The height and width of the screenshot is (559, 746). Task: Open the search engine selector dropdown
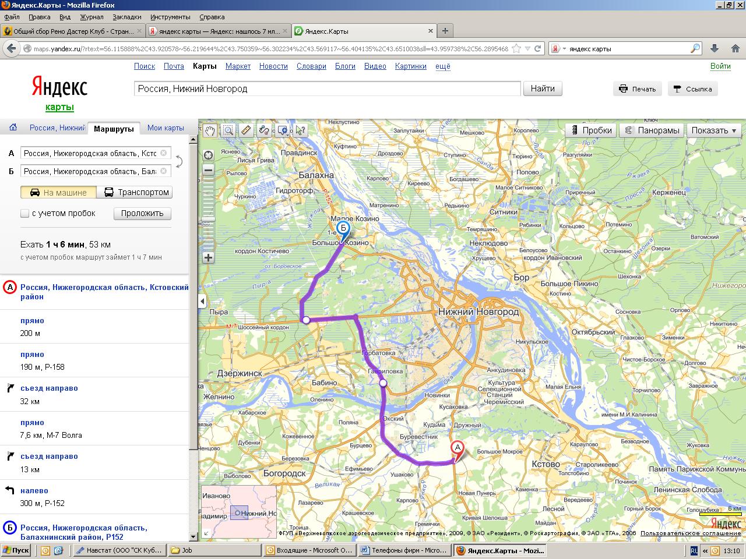click(558, 49)
